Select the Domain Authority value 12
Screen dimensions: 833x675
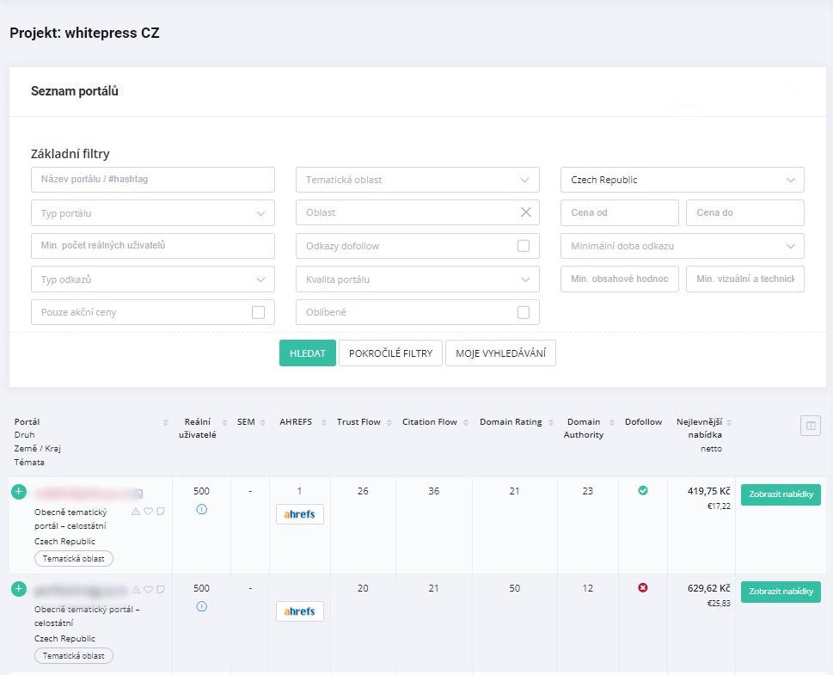click(x=587, y=588)
